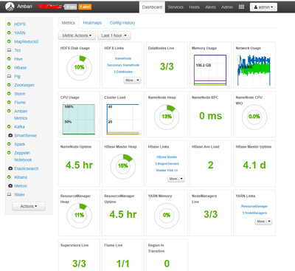Click the maintenance icon beside SmartSense
Screen dimensions: 295x271
(x=10, y=135)
